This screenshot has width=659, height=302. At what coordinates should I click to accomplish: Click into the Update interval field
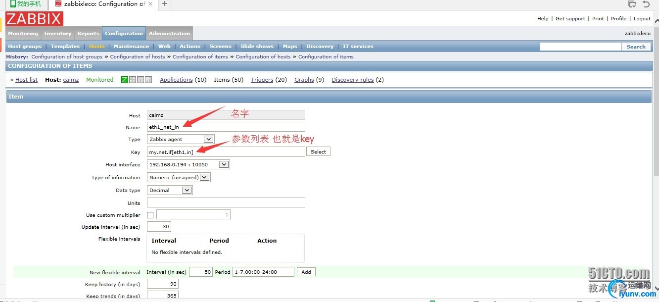[x=159, y=227]
